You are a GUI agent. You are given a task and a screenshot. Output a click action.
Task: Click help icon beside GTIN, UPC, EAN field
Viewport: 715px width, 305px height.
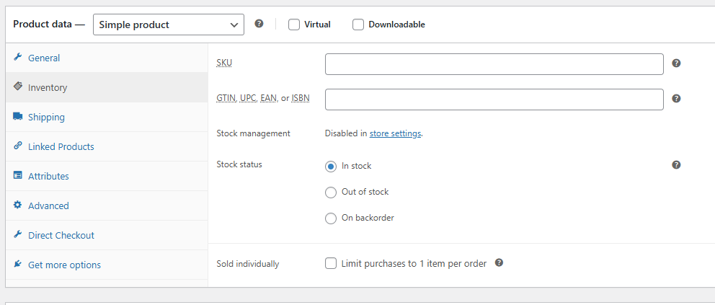click(x=676, y=99)
